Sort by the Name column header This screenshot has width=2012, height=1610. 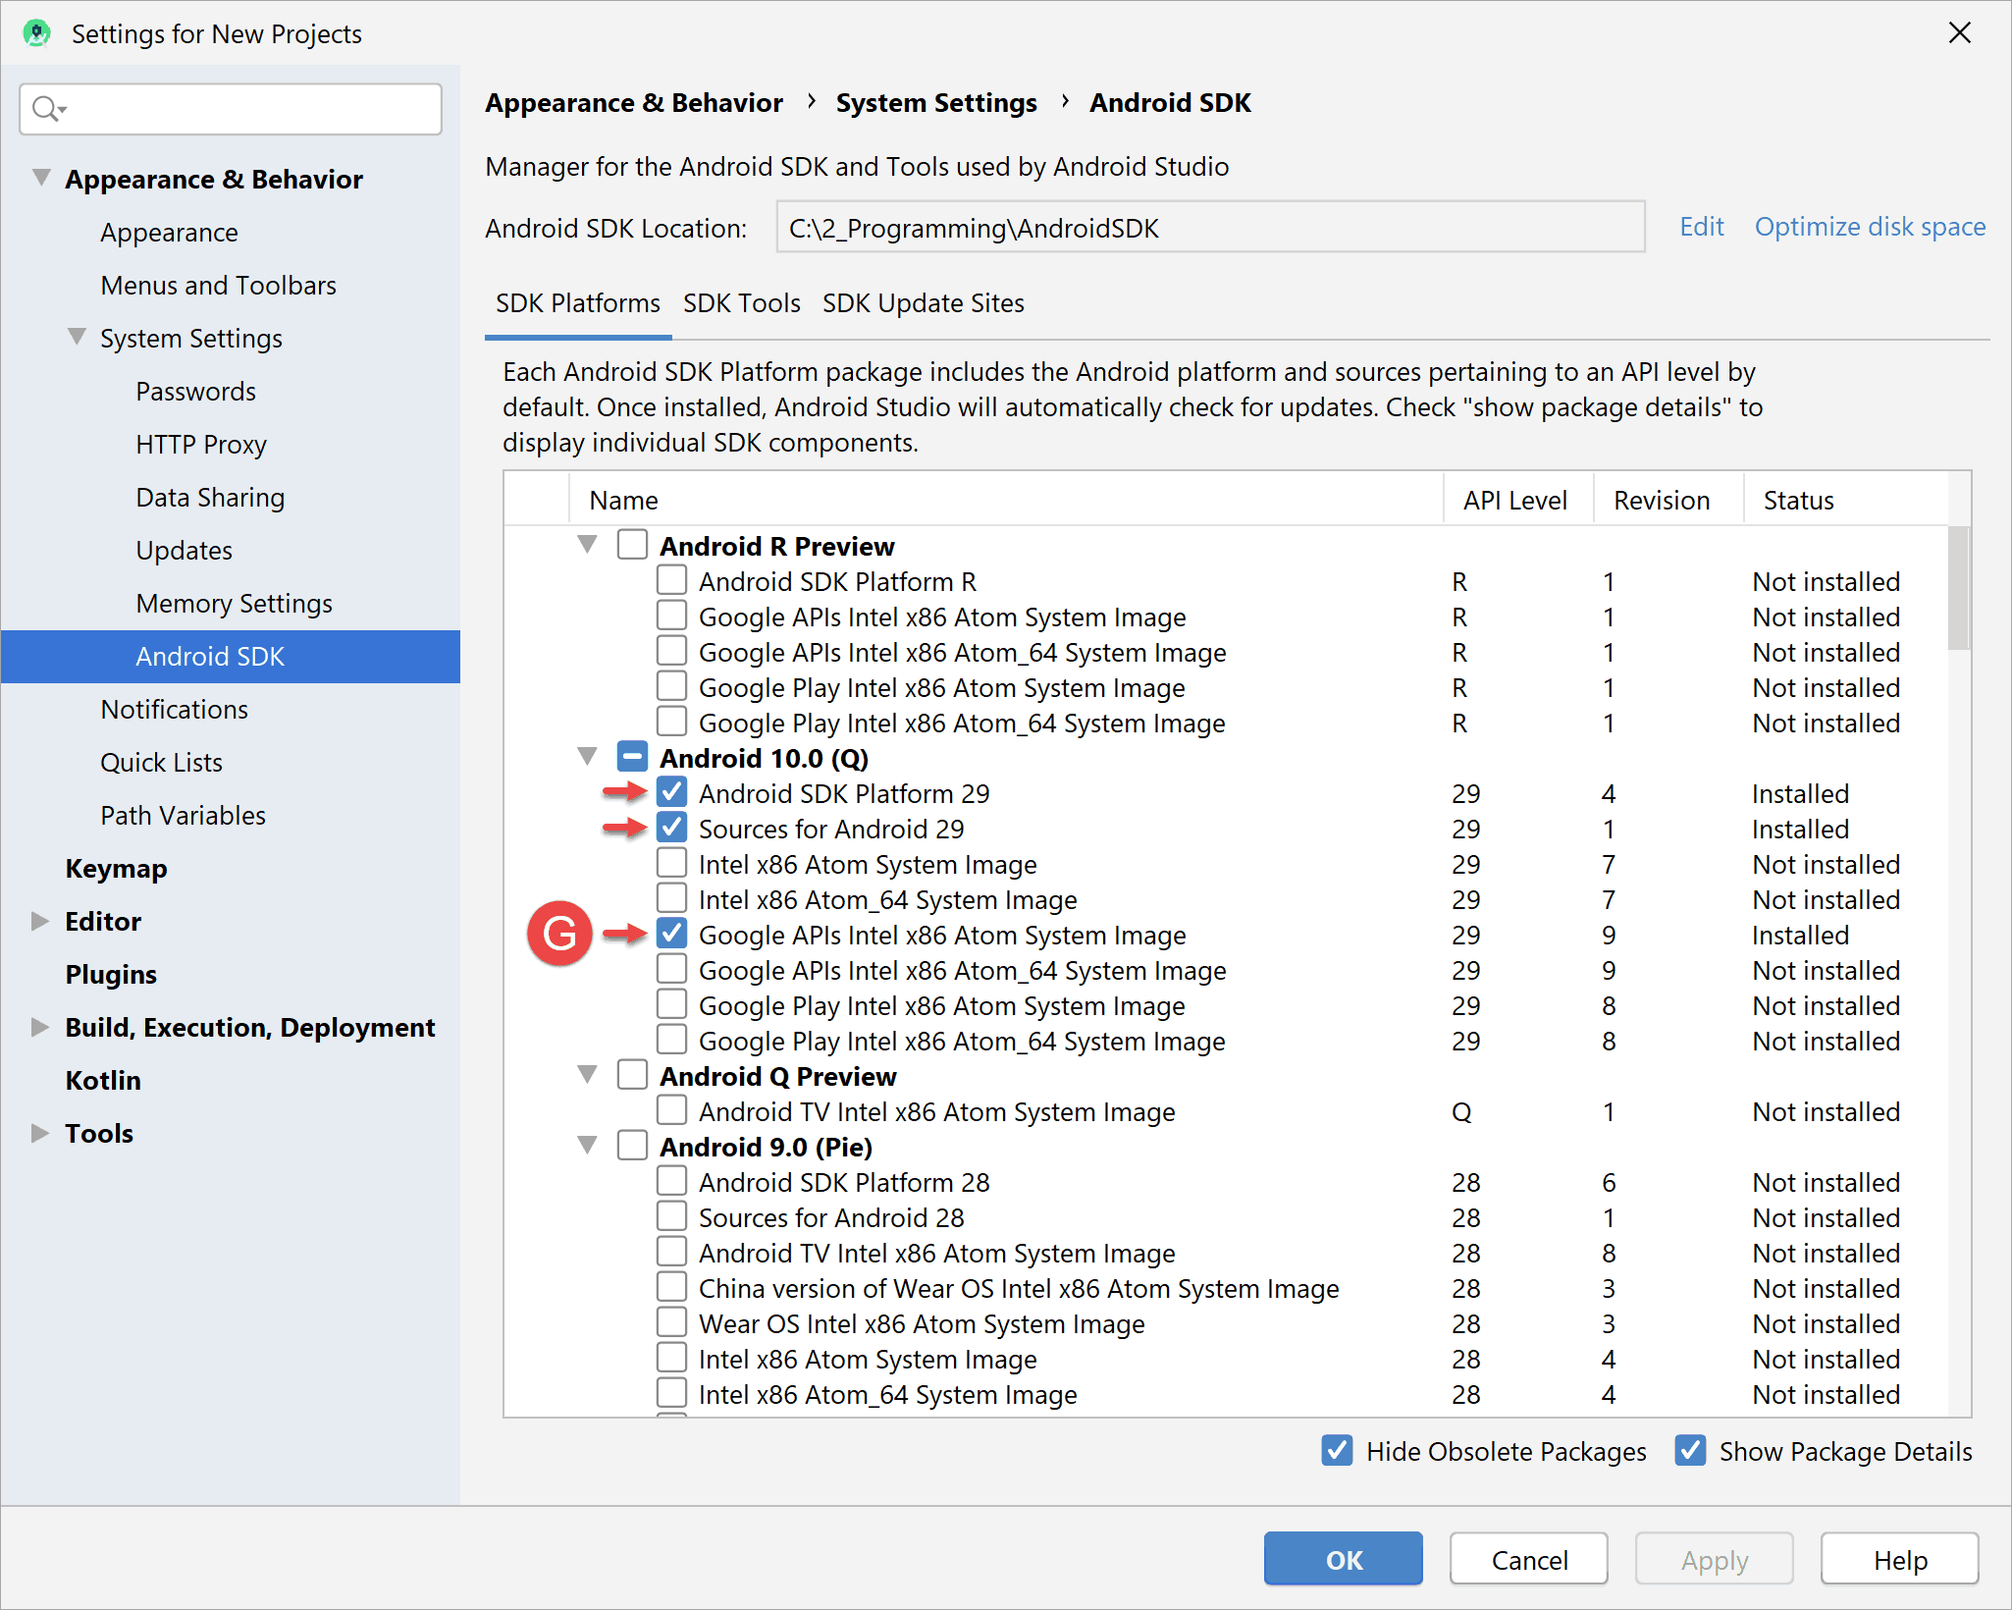click(1006, 500)
